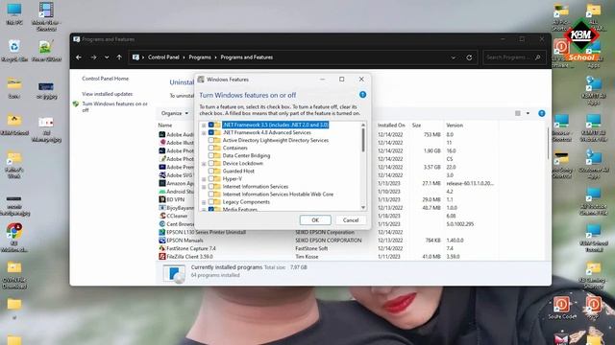Open help icon in Programs and Features

point(542,113)
